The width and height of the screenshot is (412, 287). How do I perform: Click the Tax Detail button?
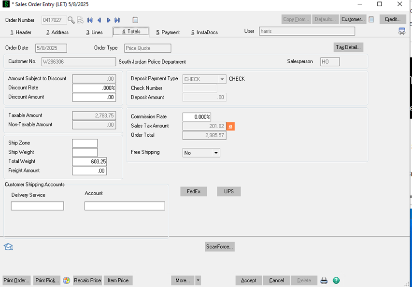[348, 47]
